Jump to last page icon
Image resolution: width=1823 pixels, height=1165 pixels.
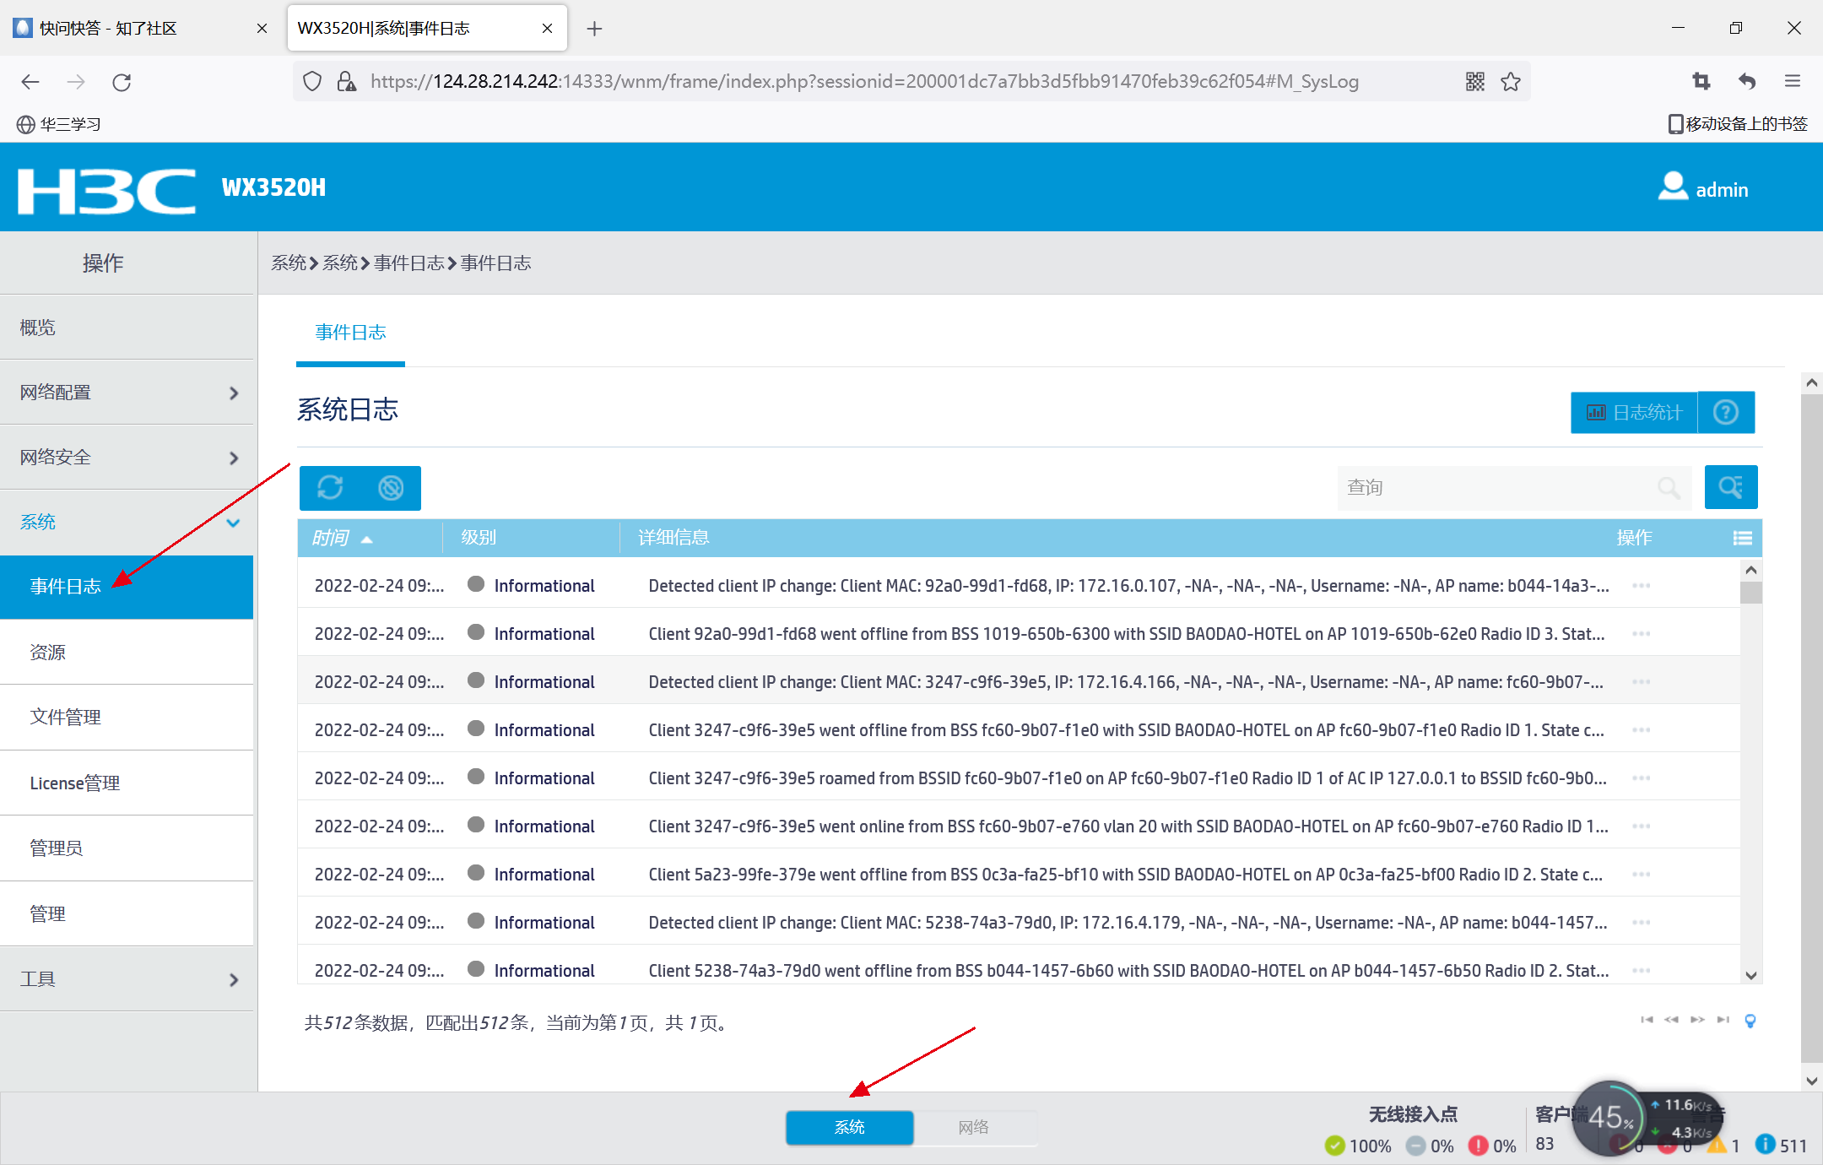click(1723, 1020)
